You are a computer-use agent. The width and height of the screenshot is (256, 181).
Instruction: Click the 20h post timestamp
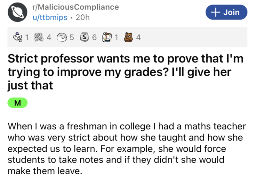pos(83,17)
